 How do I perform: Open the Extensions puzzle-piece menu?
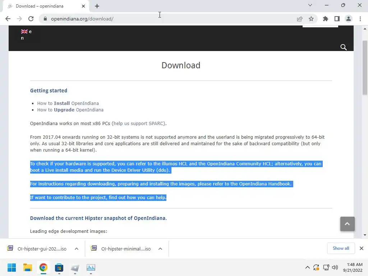pyautogui.click(x=326, y=19)
